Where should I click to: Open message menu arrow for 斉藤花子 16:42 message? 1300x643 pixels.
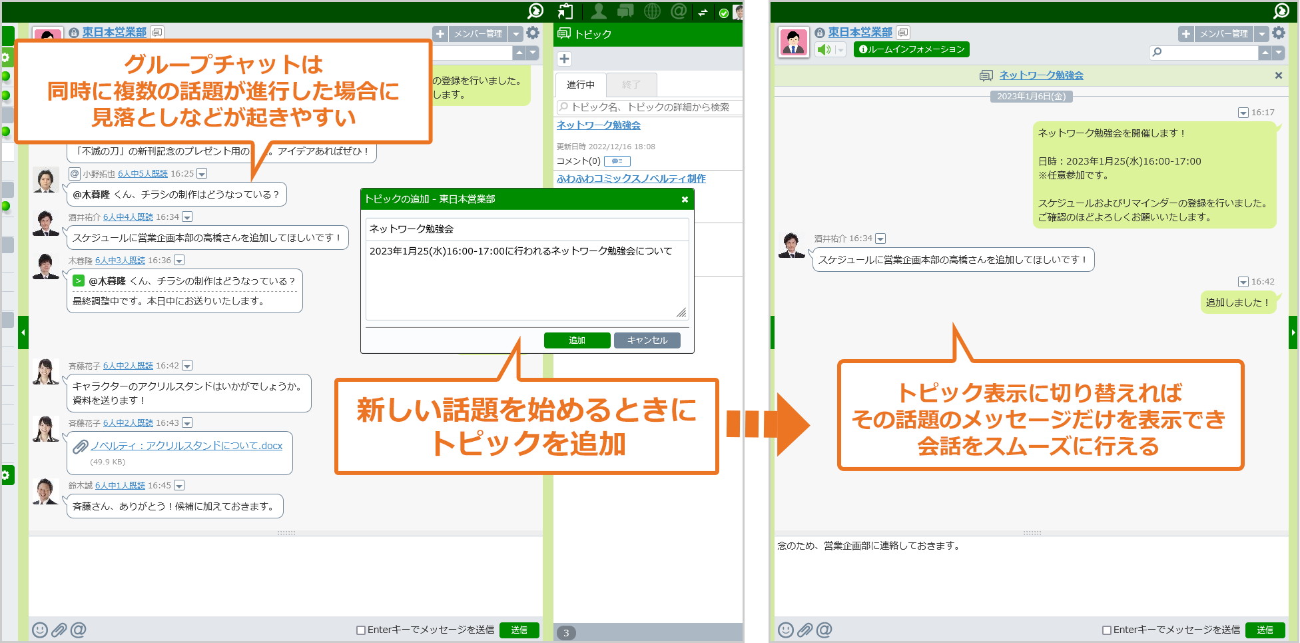tap(187, 366)
